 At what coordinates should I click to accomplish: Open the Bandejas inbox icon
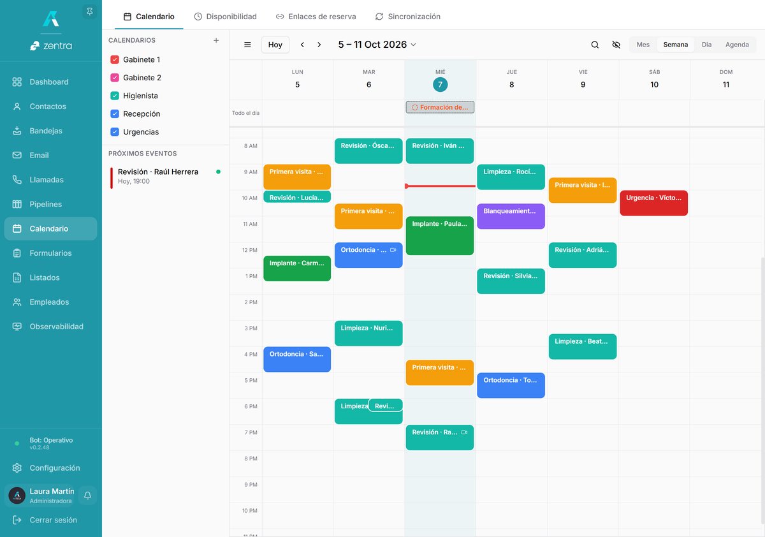[17, 131]
